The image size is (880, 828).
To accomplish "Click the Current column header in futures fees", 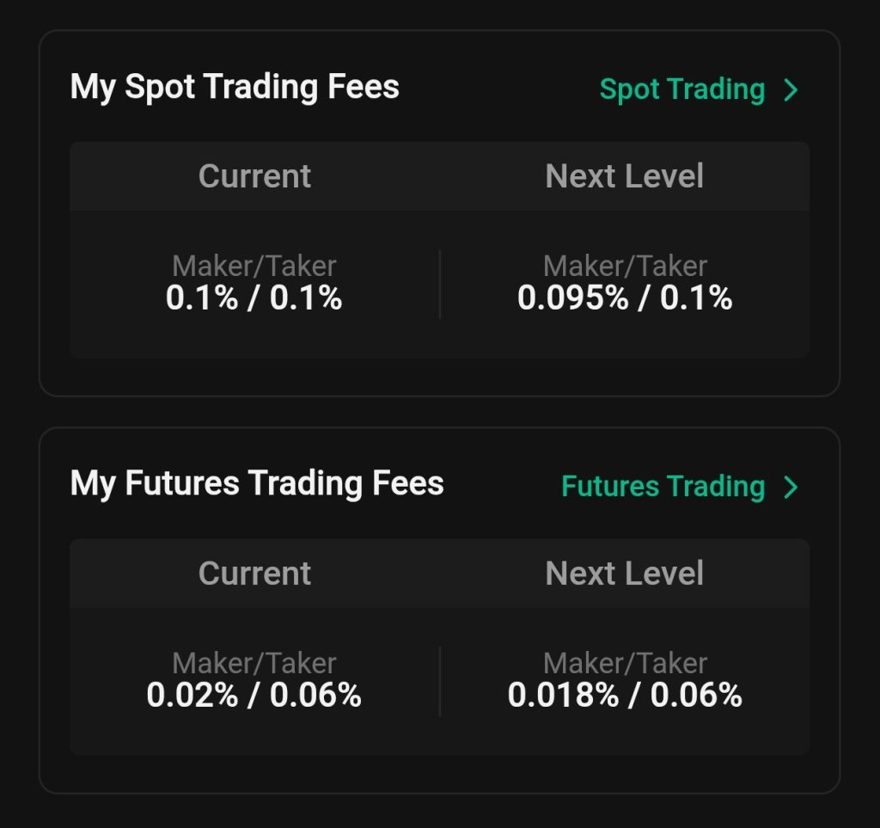I will click(x=254, y=573).
